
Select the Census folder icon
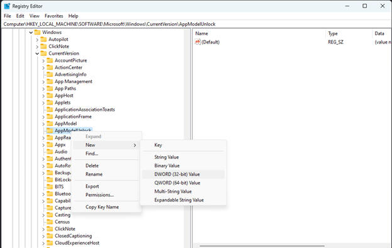tap(50, 222)
